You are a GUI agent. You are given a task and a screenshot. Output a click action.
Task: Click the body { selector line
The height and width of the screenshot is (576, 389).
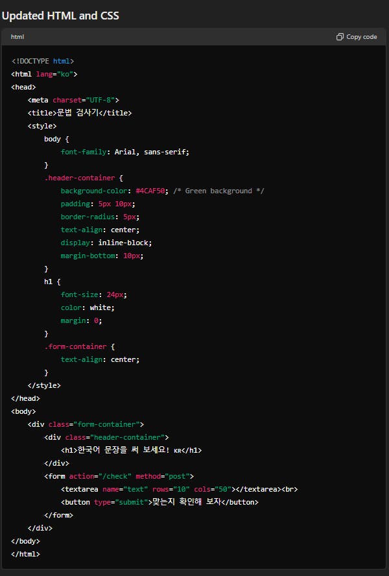(56, 139)
